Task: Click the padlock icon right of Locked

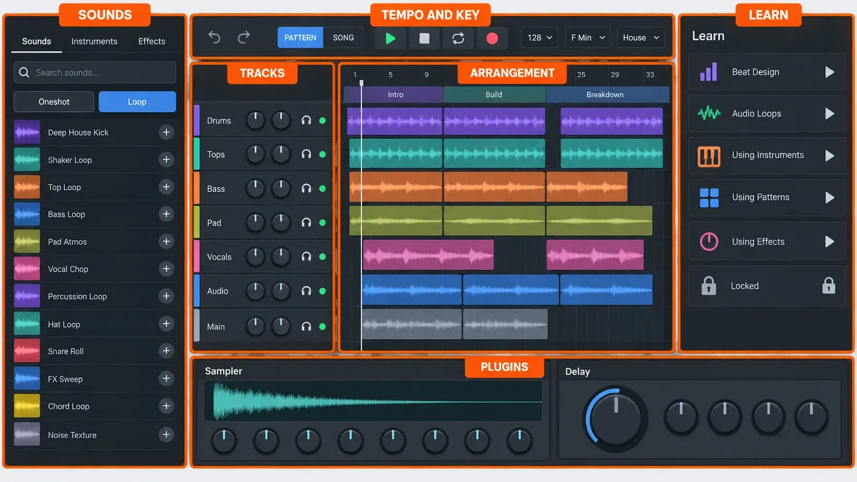Action: (x=829, y=286)
